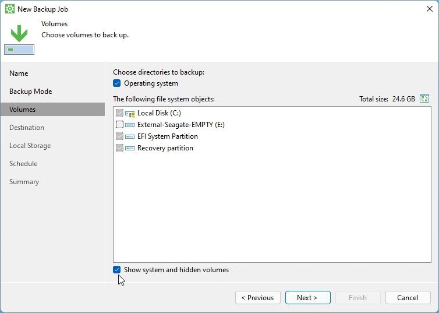
Task: Click the Local Disk (C:) Windows drive icon
Action: (130, 113)
